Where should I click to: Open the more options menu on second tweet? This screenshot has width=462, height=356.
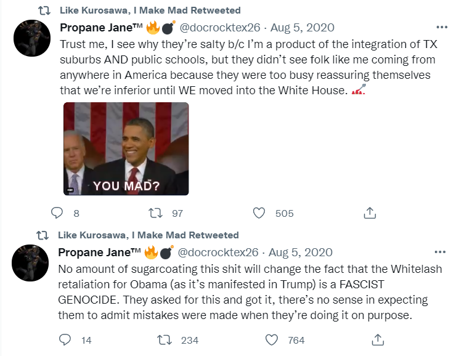pyautogui.click(x=440, y=253)
